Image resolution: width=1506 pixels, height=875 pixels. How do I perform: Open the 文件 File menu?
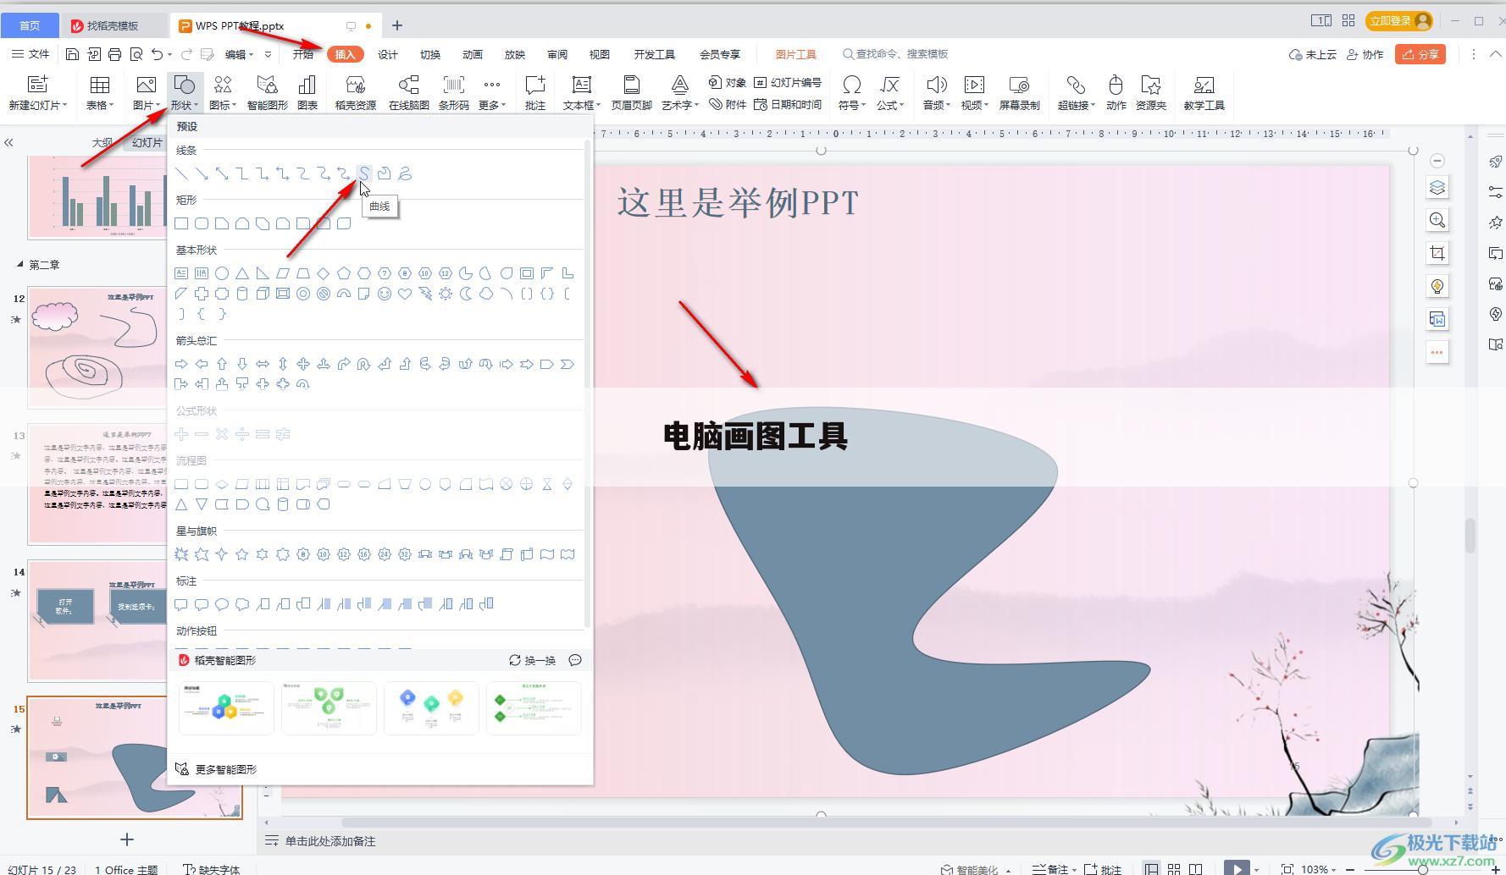click(x=31, y=54)
